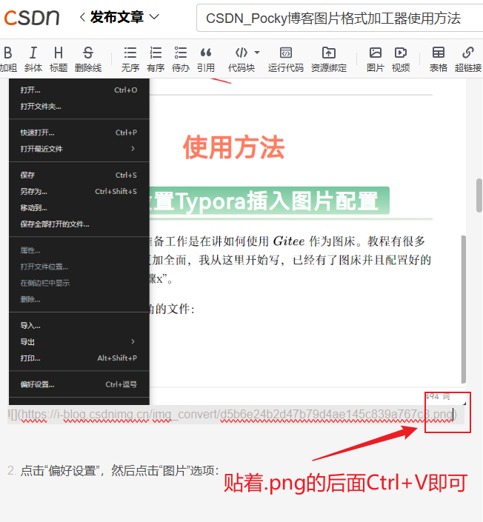The height and width of the screenshot is (522, 483).
Task: Click 保存全部打开的文件... entry
Action: click(79, 224)
